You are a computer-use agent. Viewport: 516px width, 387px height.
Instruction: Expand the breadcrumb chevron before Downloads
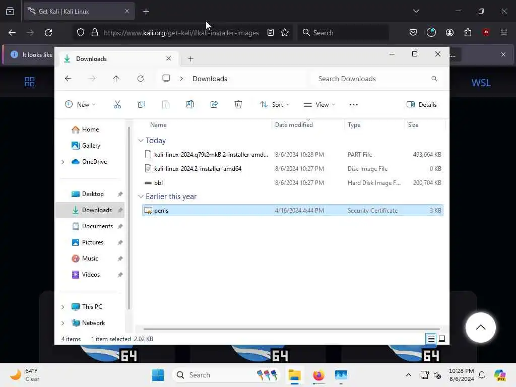tap(181, 79)
